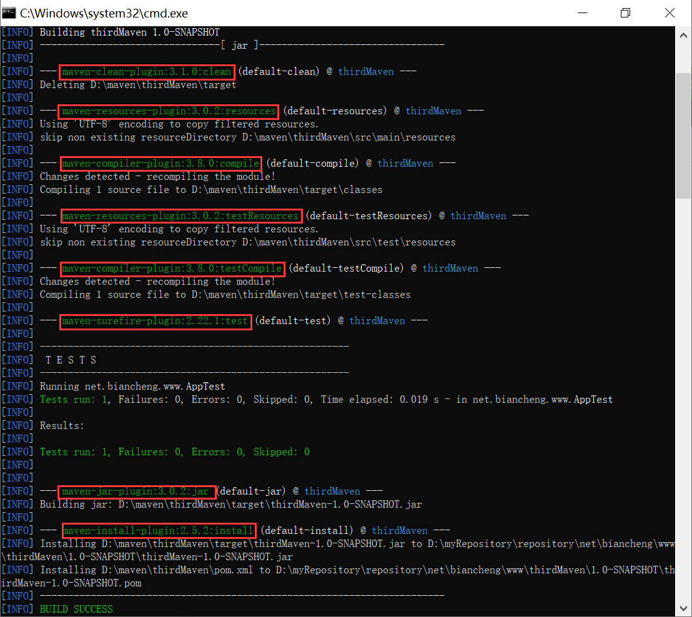Click the maven-install-plugin:2.5.2:install text
Viewport: 692px width, 617px height.
[x=159, y=531]
